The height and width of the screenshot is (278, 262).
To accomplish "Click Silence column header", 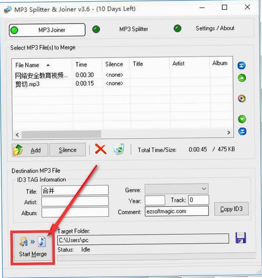I will 116,64.
